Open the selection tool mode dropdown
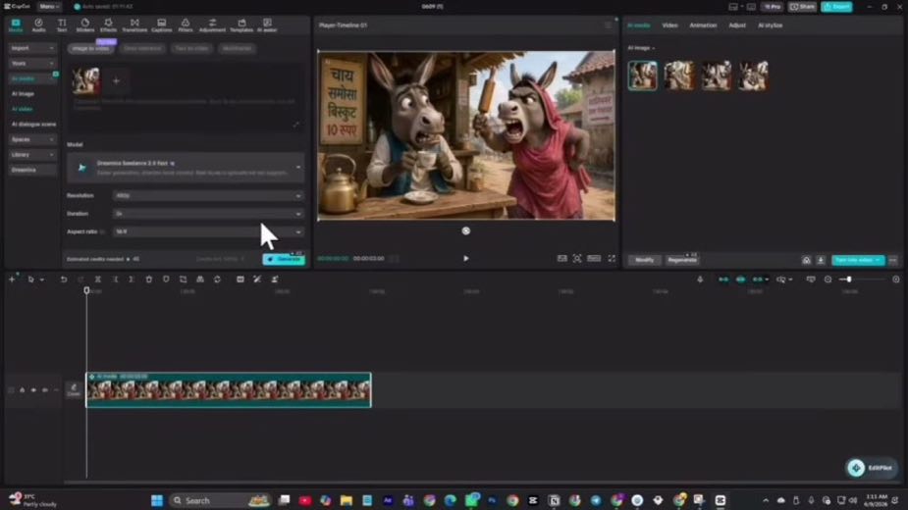Viewport: 908px width, 510px height. click(x=41, y=280)
